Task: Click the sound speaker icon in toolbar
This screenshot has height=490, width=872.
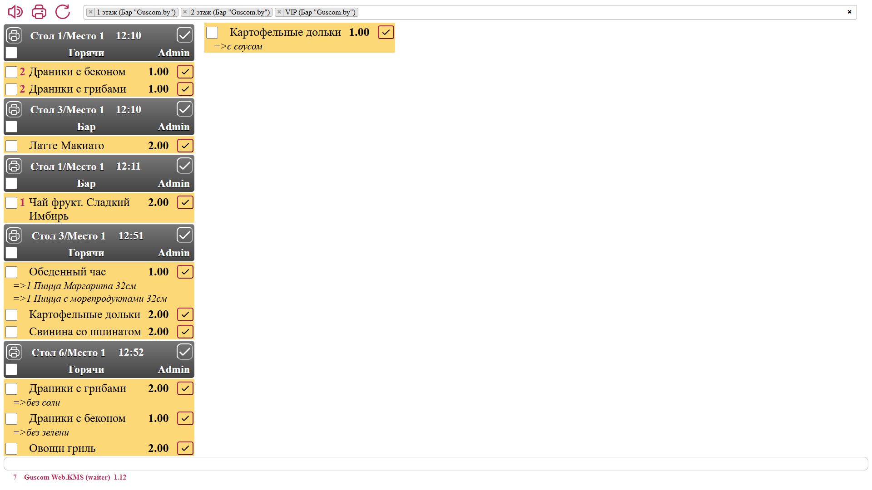Action: pos(15,12)
